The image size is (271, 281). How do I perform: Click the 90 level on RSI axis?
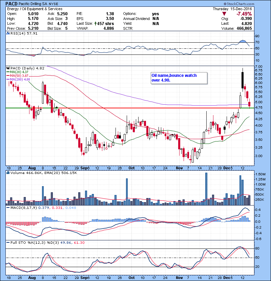(x=257, y=36)
